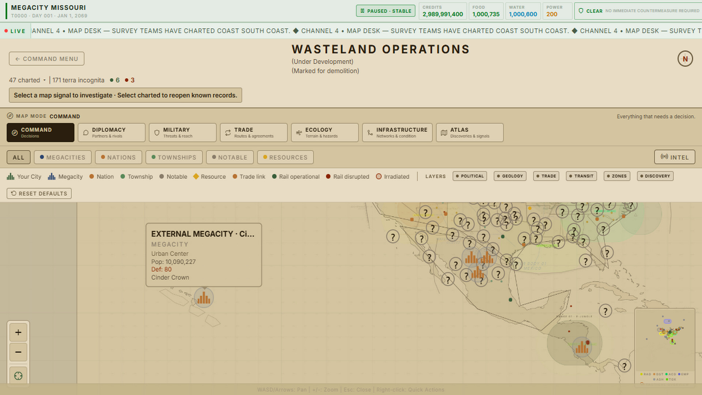Switch to Infrastructure map mode
This screenshot has width=702, height=395.
coord(397,132)
